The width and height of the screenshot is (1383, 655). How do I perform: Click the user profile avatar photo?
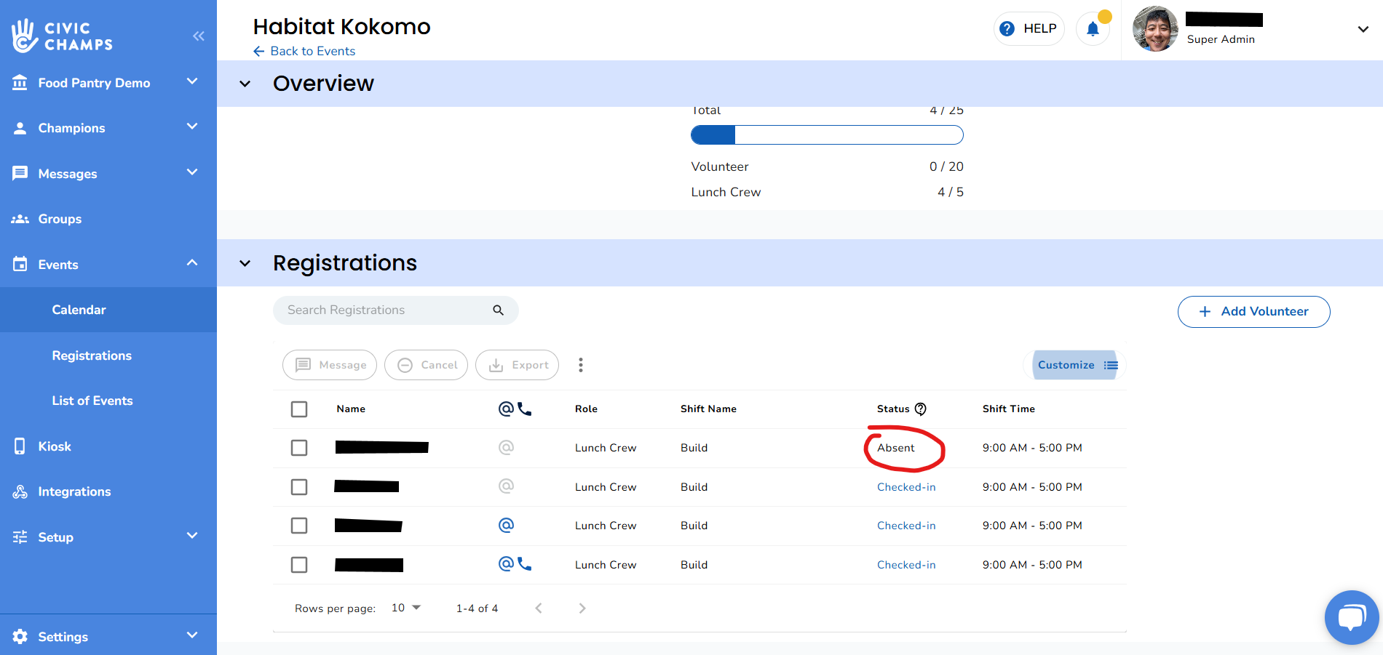[1155, 28]
